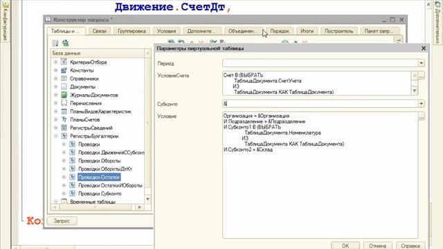This screenshot has height=249, width=443.
Task: Click the ПланыСчетов icon
Action: [64, 120]
